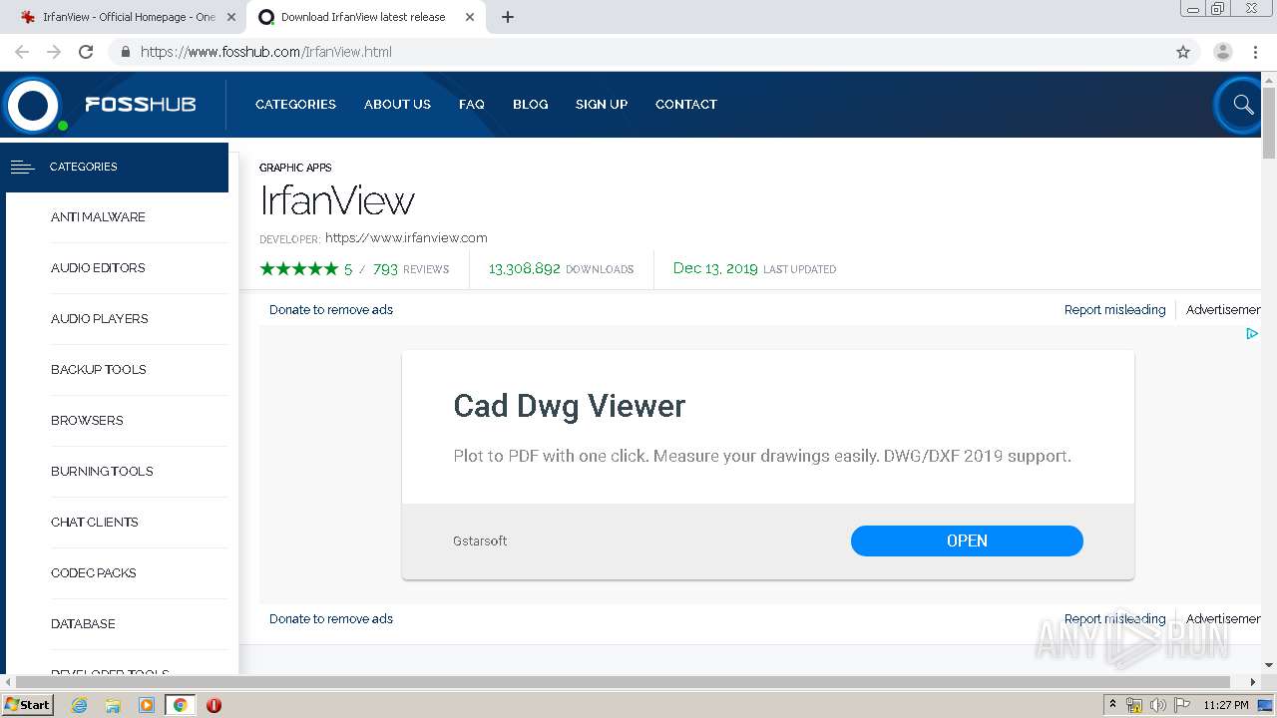The image size is (1277, 718).
Task: Open a new tab with plus icon
Action: point(507,17)
